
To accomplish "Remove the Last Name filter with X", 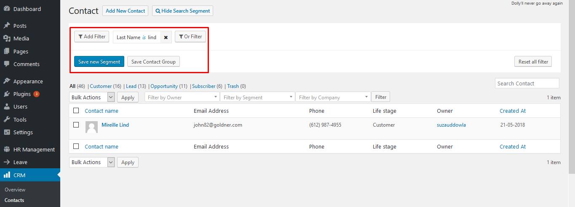I will point(166,37).
